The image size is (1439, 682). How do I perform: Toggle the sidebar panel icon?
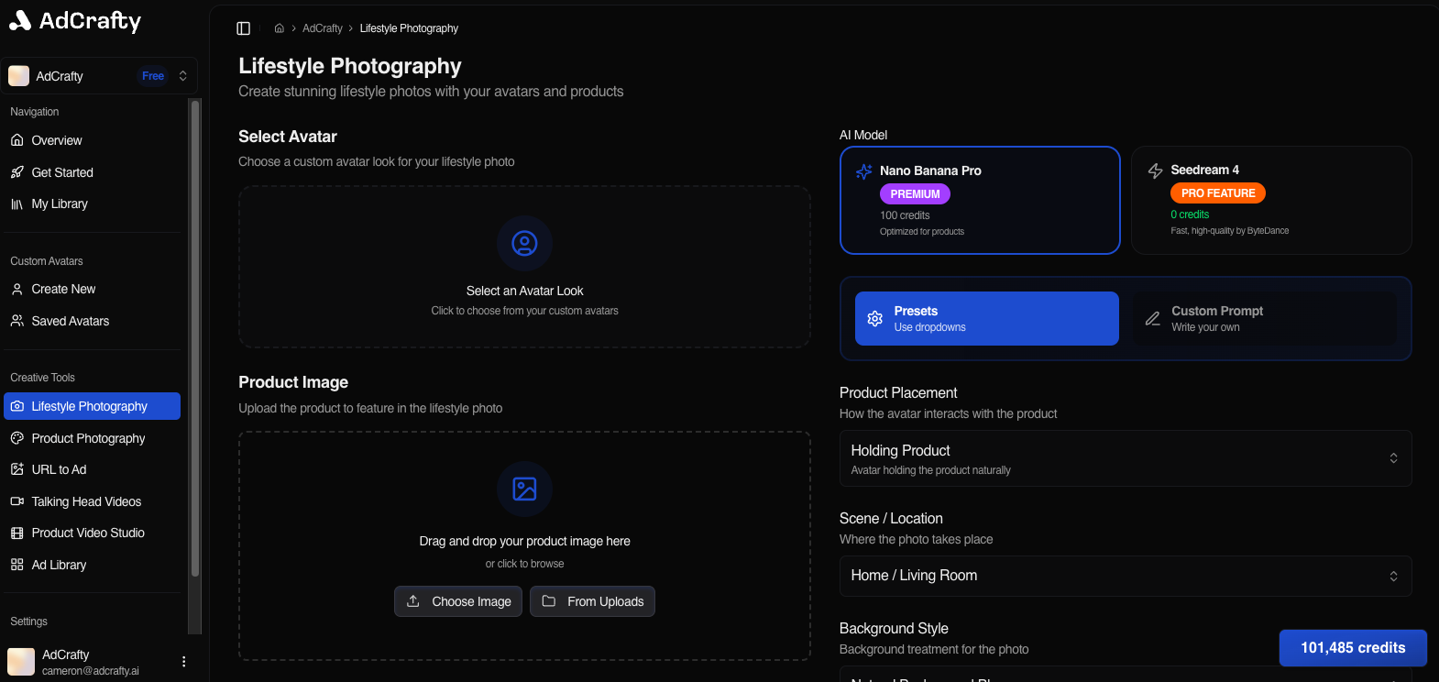(x=244, y=28)
